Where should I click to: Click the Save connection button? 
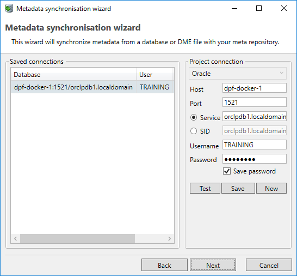pos(238,188)
